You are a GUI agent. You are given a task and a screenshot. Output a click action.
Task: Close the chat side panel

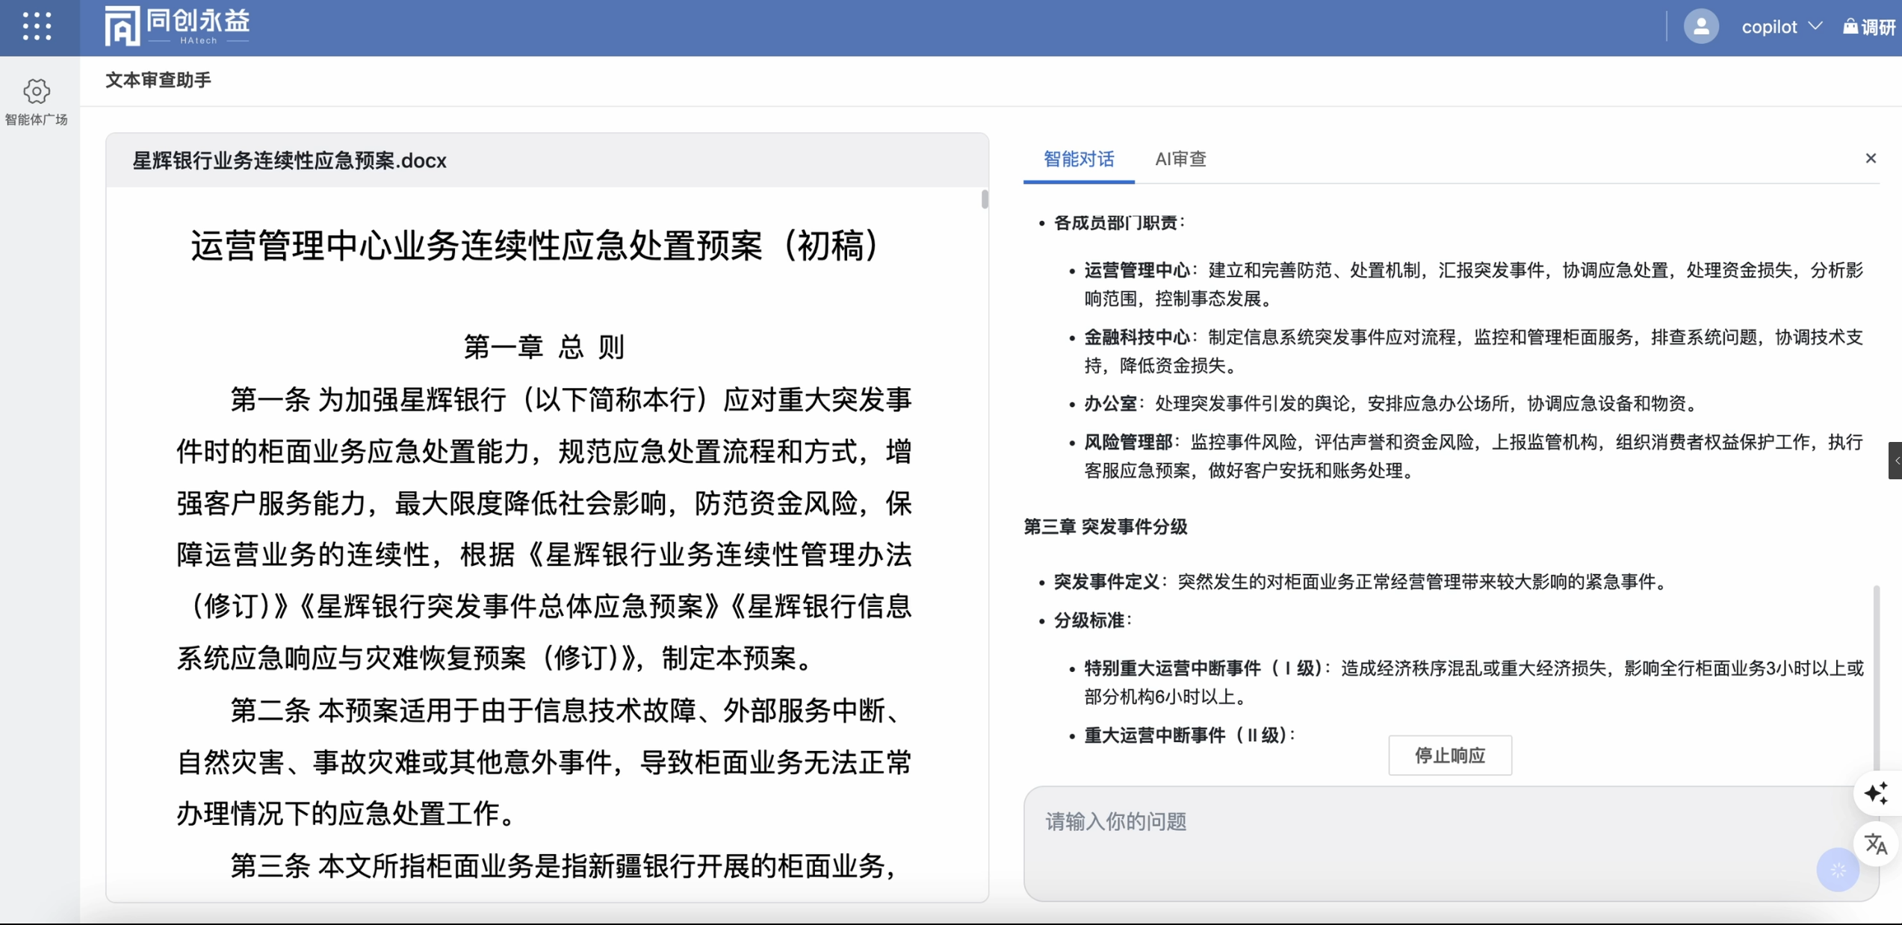(1870, 158)
